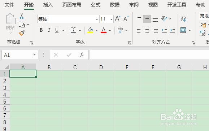Apply red font color
Screen dimensions: 209x131
104,30
